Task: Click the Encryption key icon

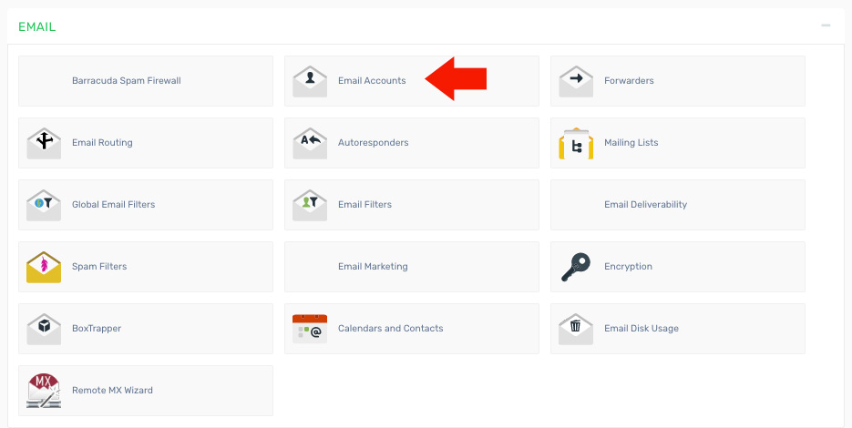Action: click(576, 267)
